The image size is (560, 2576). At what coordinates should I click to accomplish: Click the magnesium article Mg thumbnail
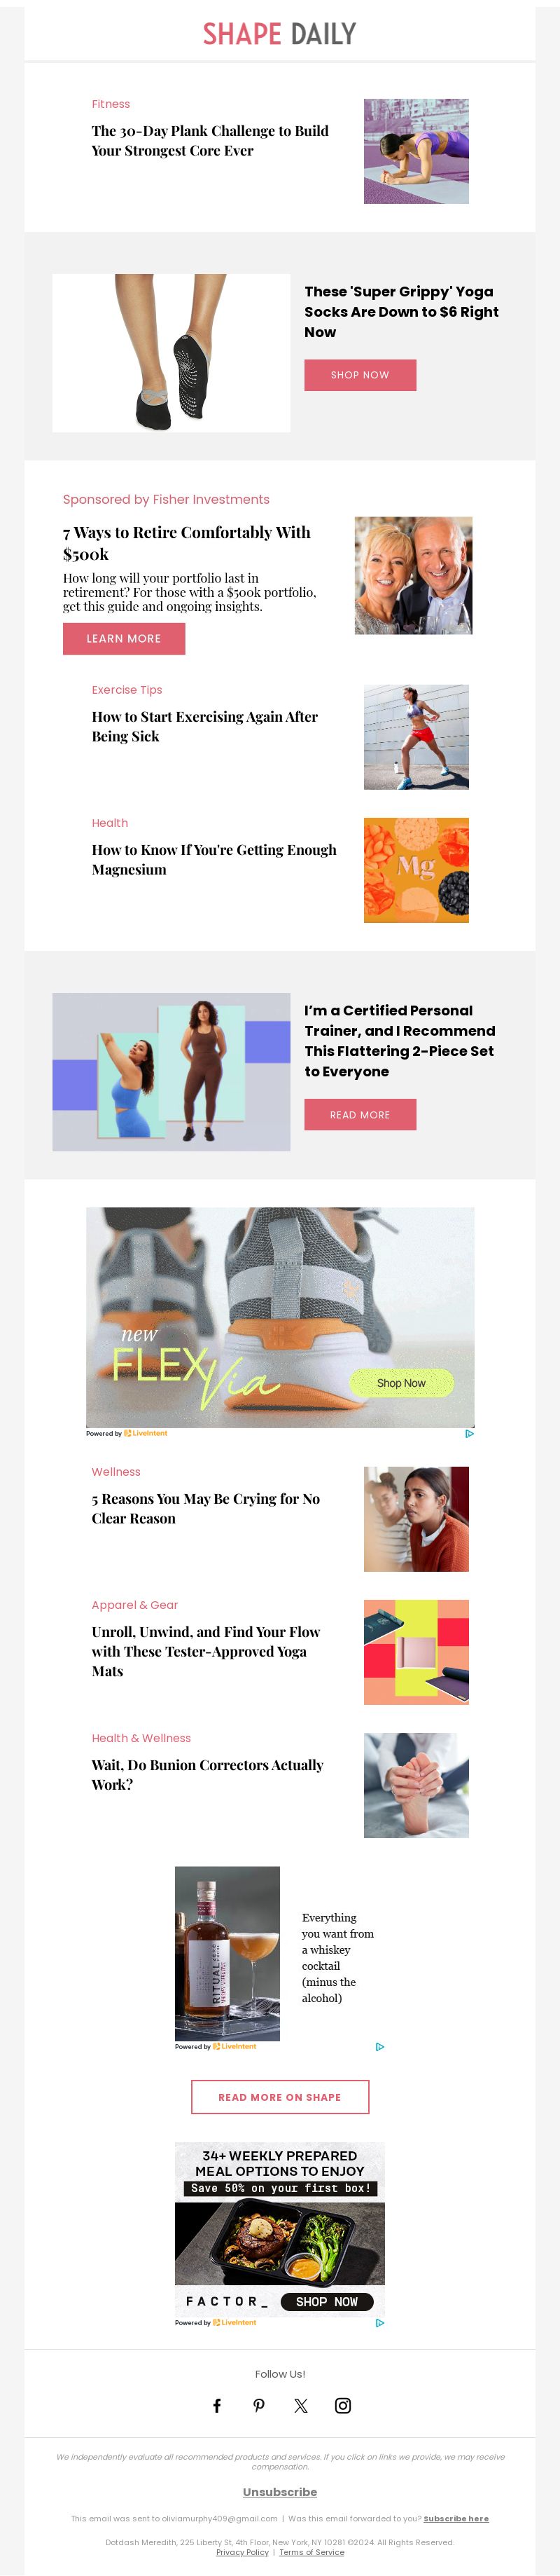[416, 870]
